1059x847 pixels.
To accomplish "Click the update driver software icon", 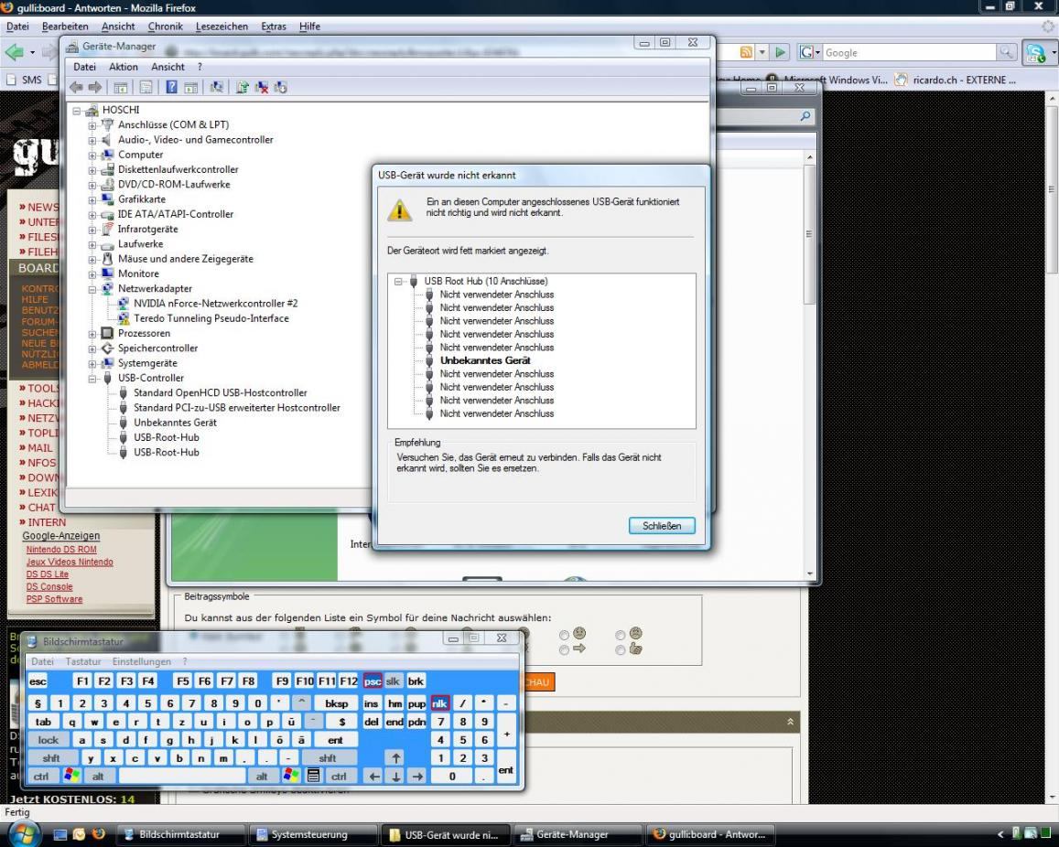I will 243,87.
